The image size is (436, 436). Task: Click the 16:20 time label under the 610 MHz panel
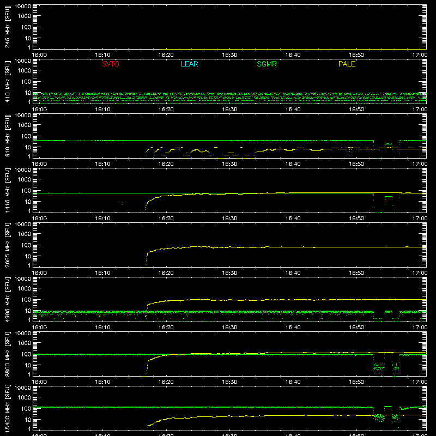click(x=166, y=164)
